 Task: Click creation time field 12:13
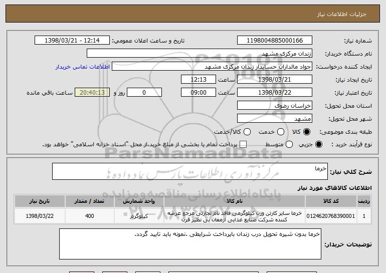tap(199, 80)
